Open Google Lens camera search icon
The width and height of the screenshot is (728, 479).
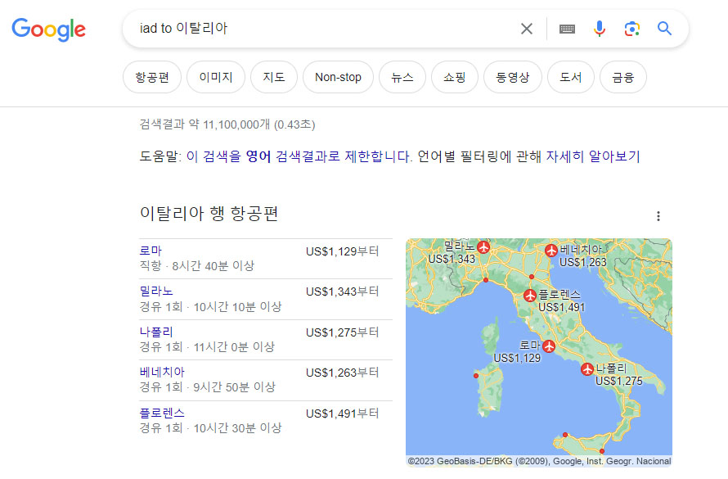[632, 29]
